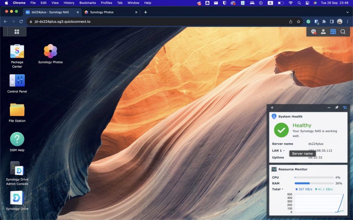Open Chrome profile avatar
Image resolution: width=353 pixels, height=220 pixels.
[340, 22]
